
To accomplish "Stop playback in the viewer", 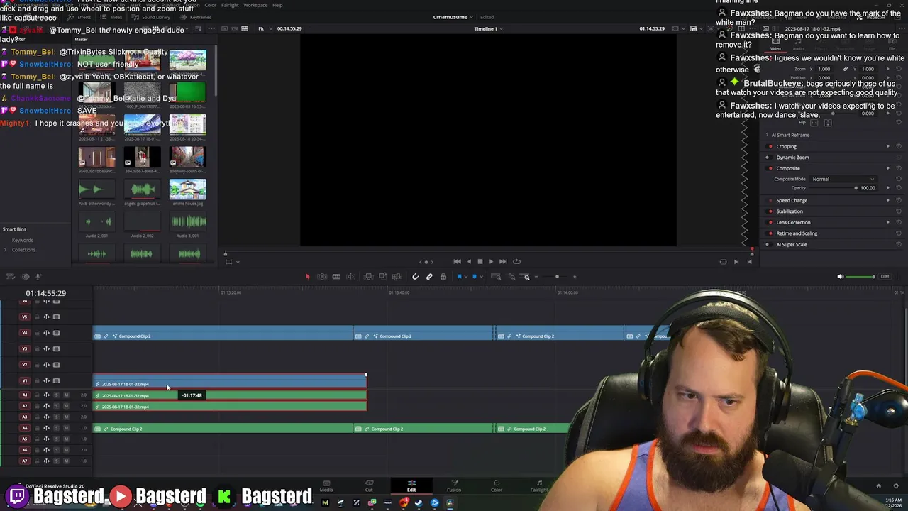I will click(x=480, y=261).
